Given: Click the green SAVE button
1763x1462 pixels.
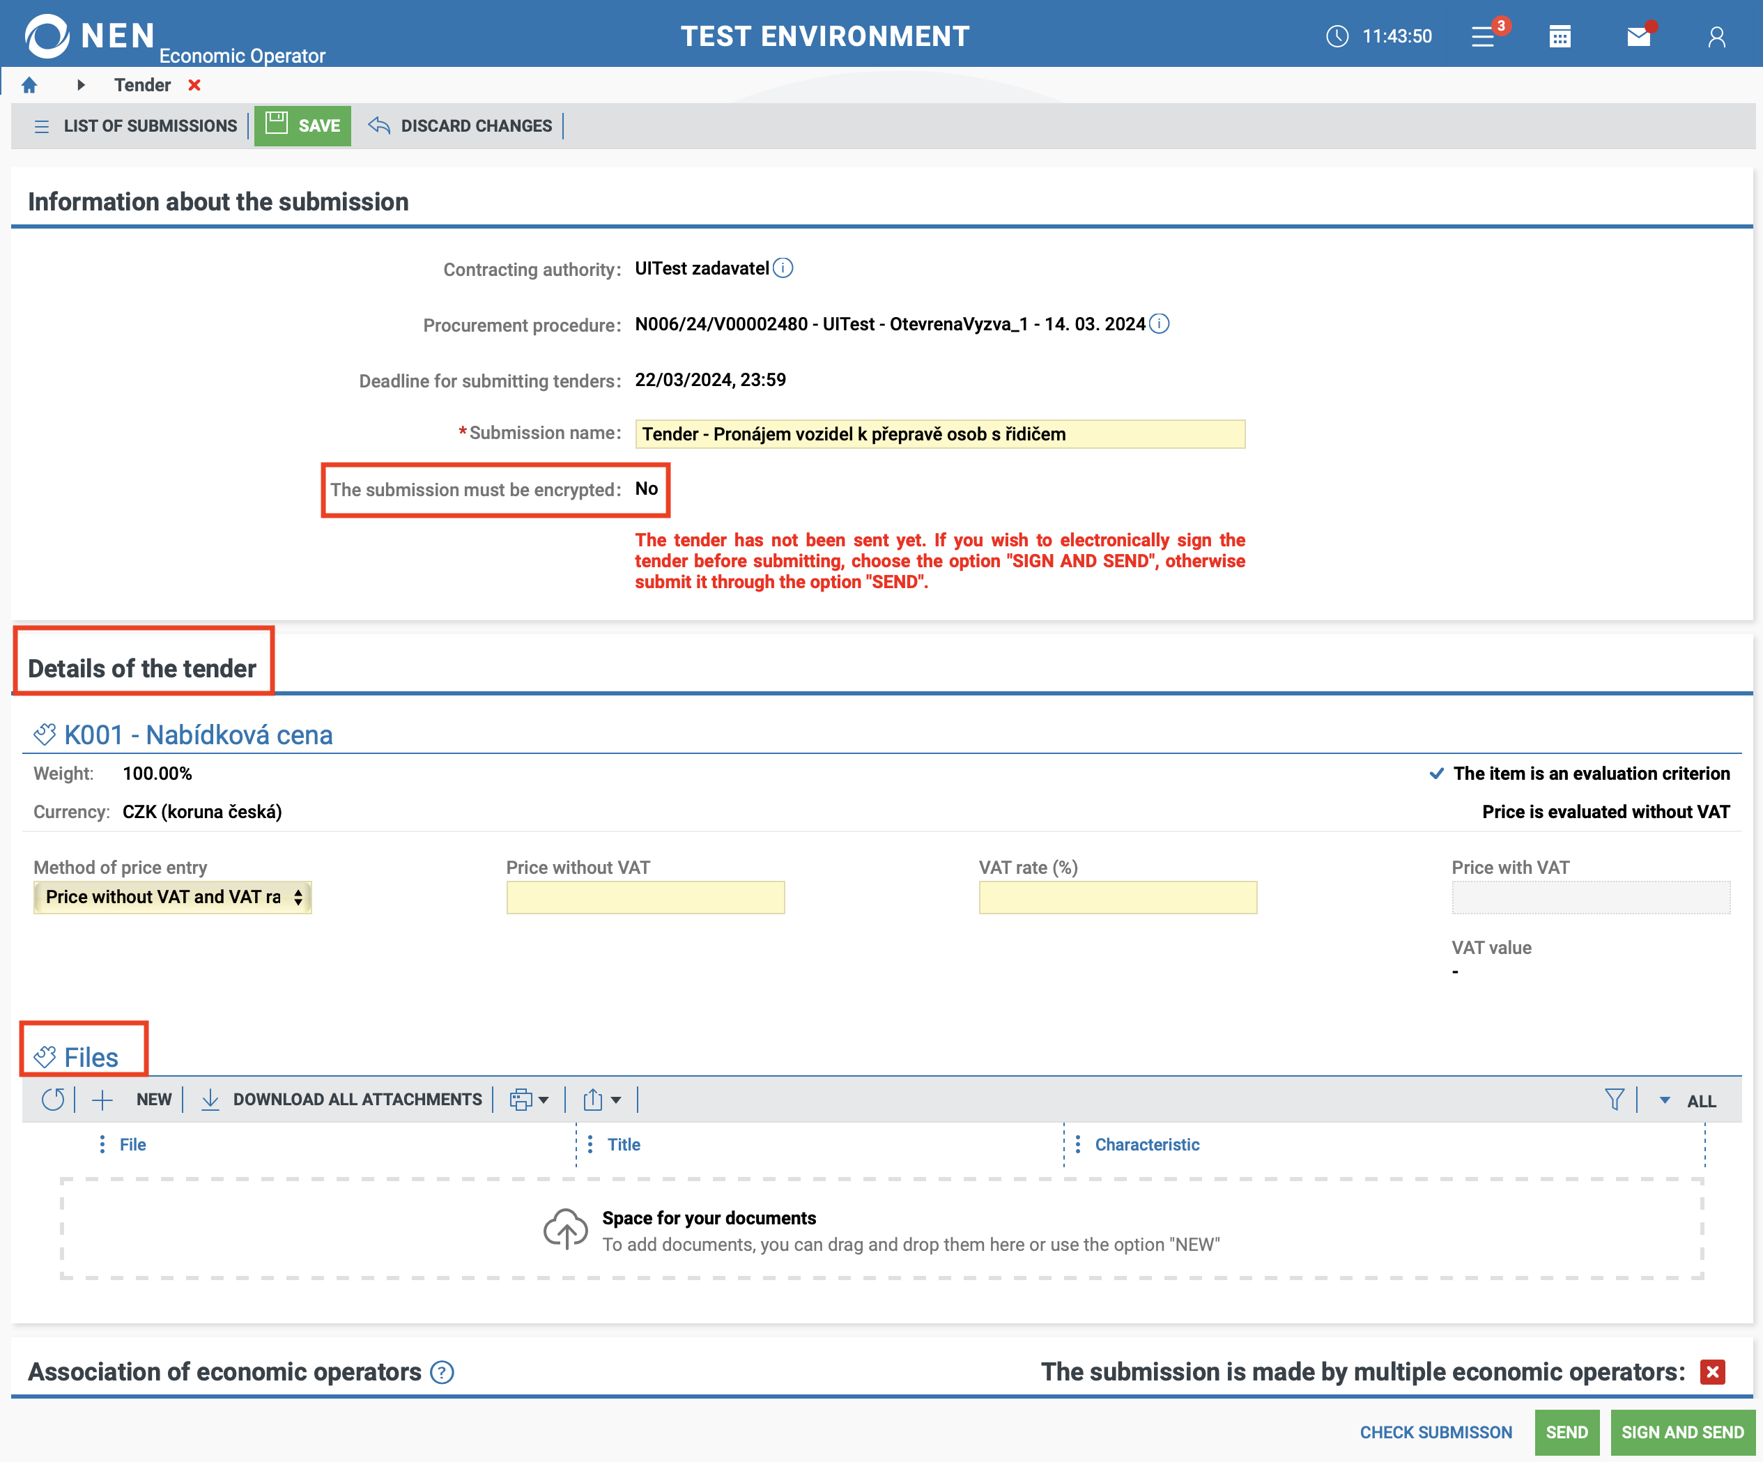Looking at the screenshot, I should click(303, 126).
